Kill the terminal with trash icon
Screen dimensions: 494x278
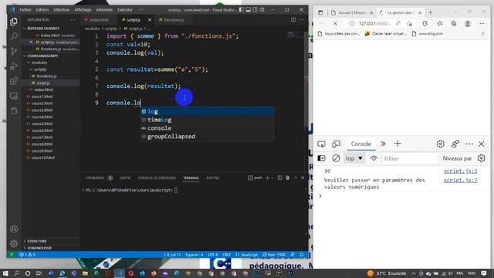(287, 178)
